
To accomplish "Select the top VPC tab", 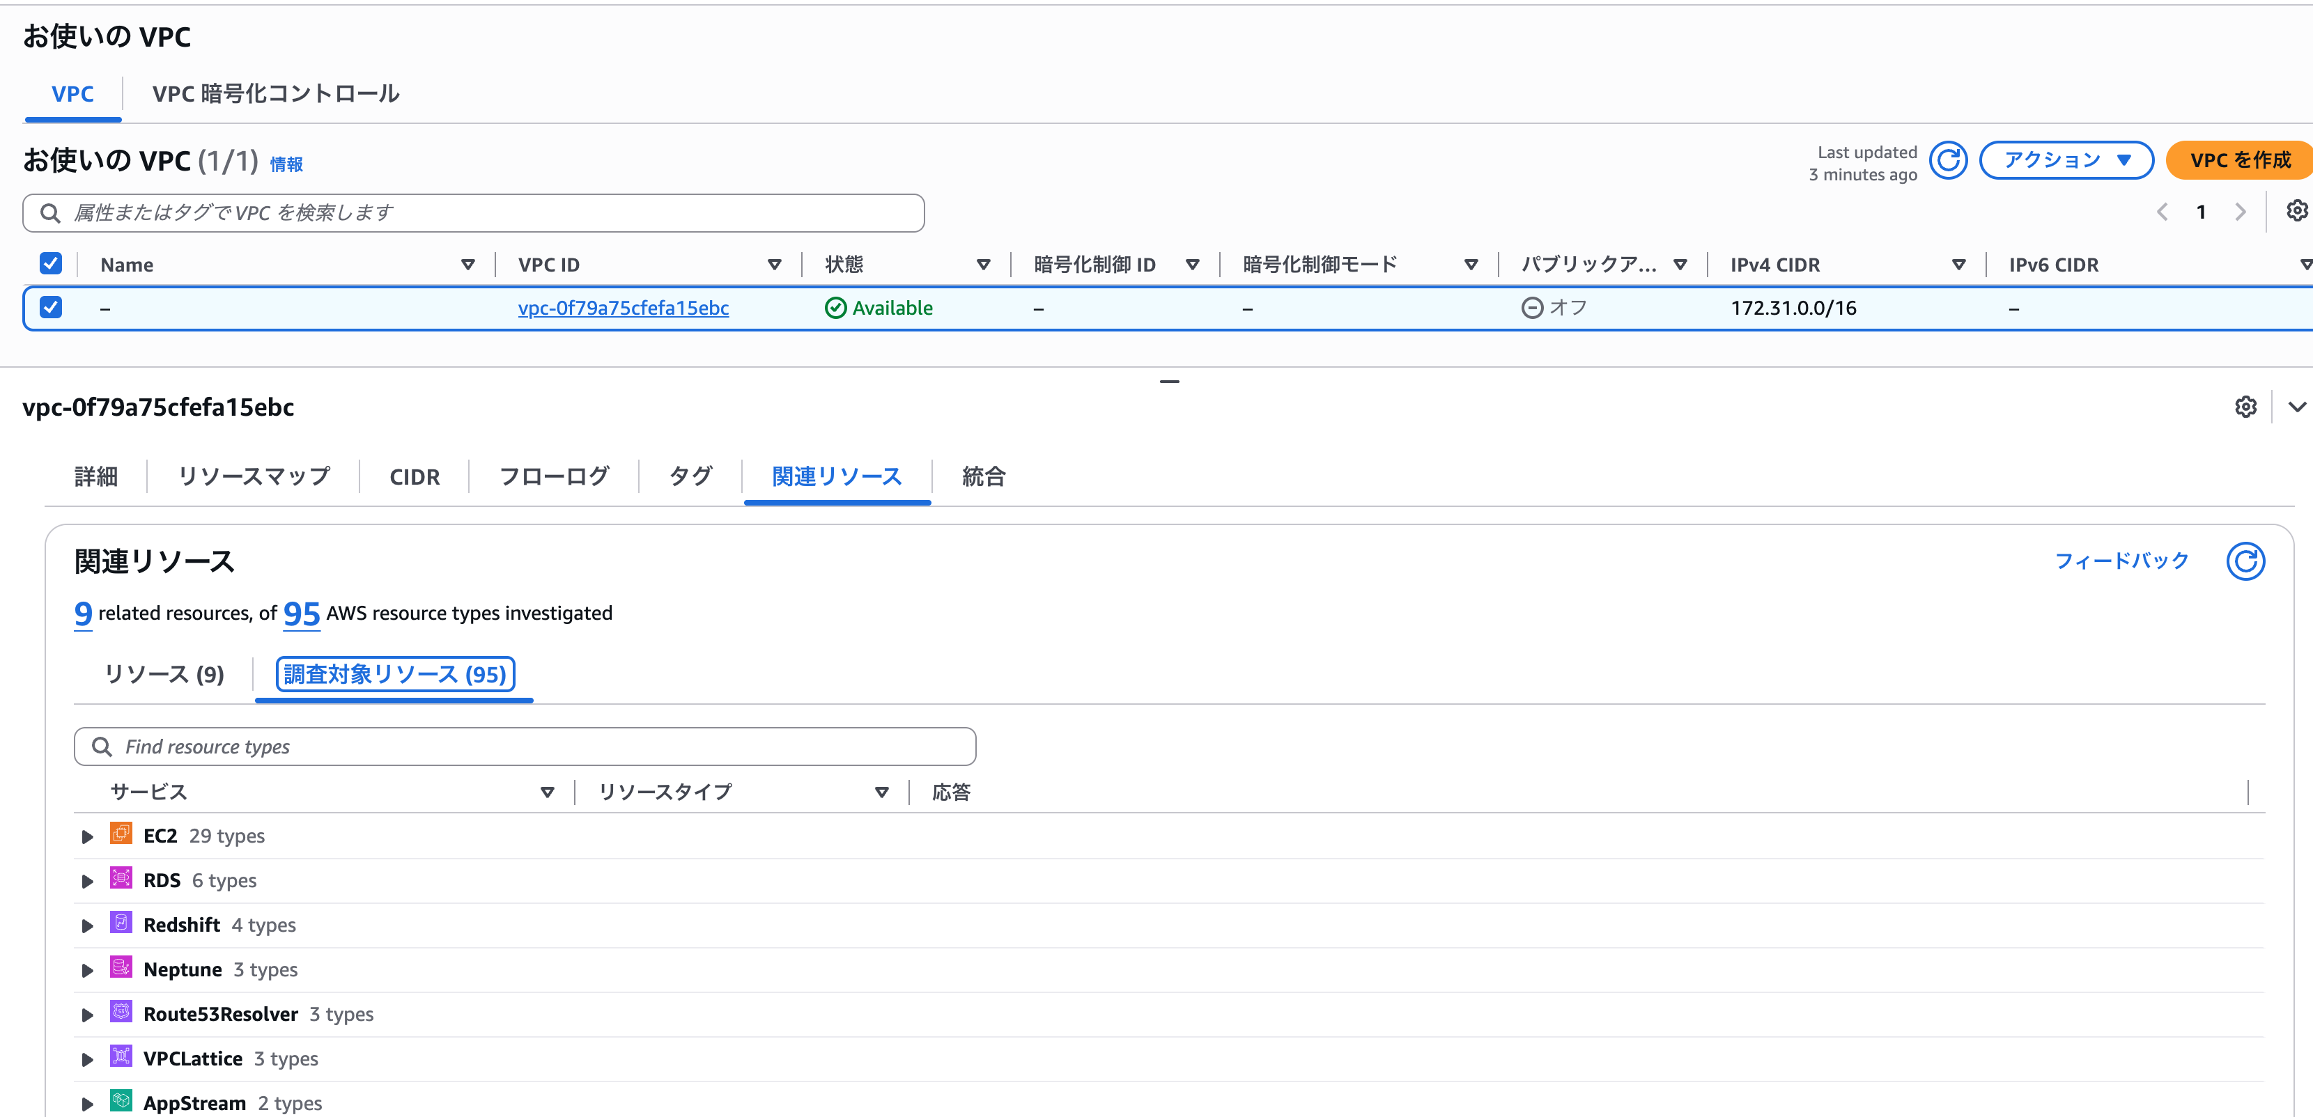I will [x=72, y=93].
